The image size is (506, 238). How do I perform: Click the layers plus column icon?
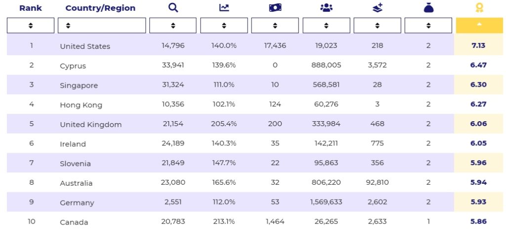coord(377,8)
